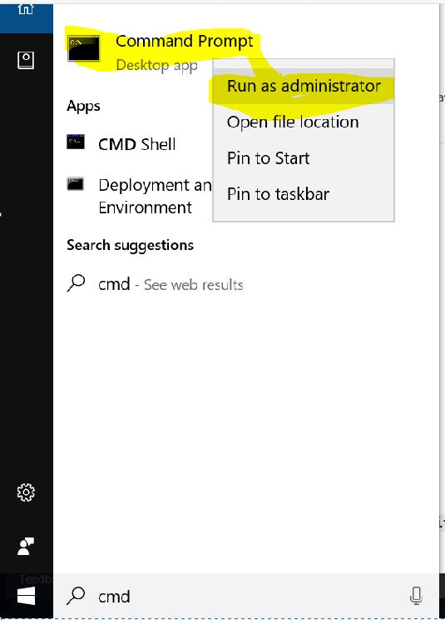Viewport: 445px width, 620px height.
Task: Click cmd See web results suggestion
Action: (x=171, y=284)
